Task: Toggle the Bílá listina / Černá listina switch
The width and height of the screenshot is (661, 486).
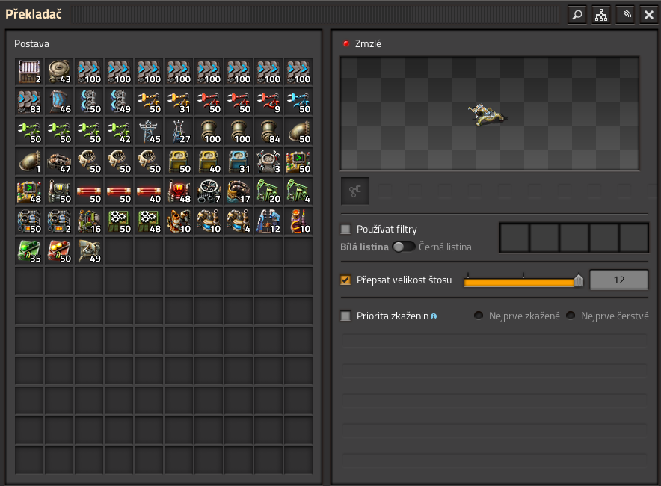Action: pyautogui.click(x=404, y=247)
